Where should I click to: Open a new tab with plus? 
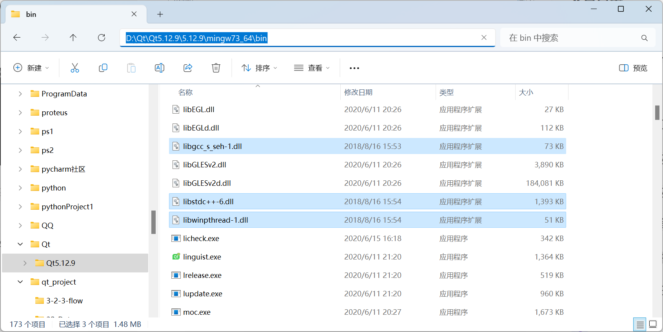pyautogui.click(x=160, y=14)
